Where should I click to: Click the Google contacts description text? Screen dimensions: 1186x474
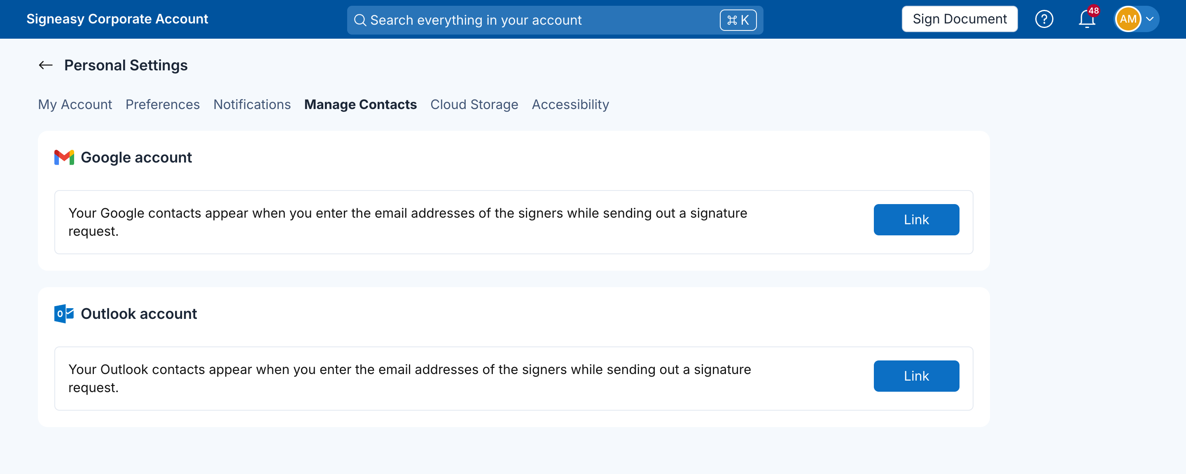(x=407, y=222)
